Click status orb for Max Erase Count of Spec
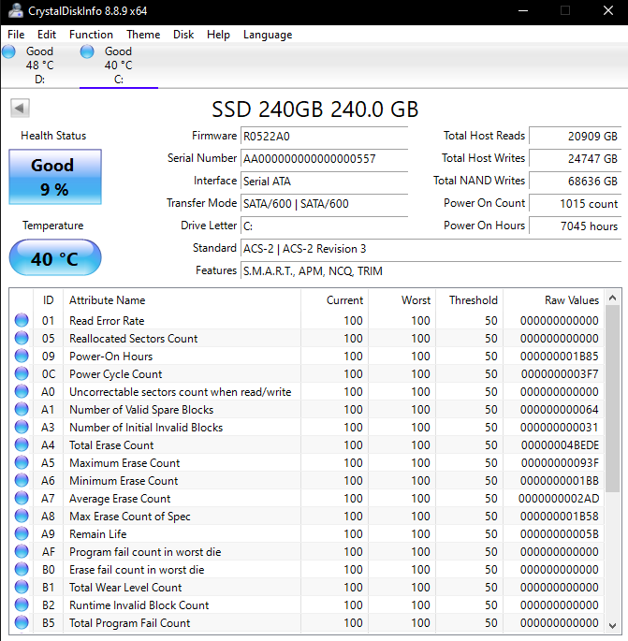This screenshot has width=628, height=641. tap(22, 516)
